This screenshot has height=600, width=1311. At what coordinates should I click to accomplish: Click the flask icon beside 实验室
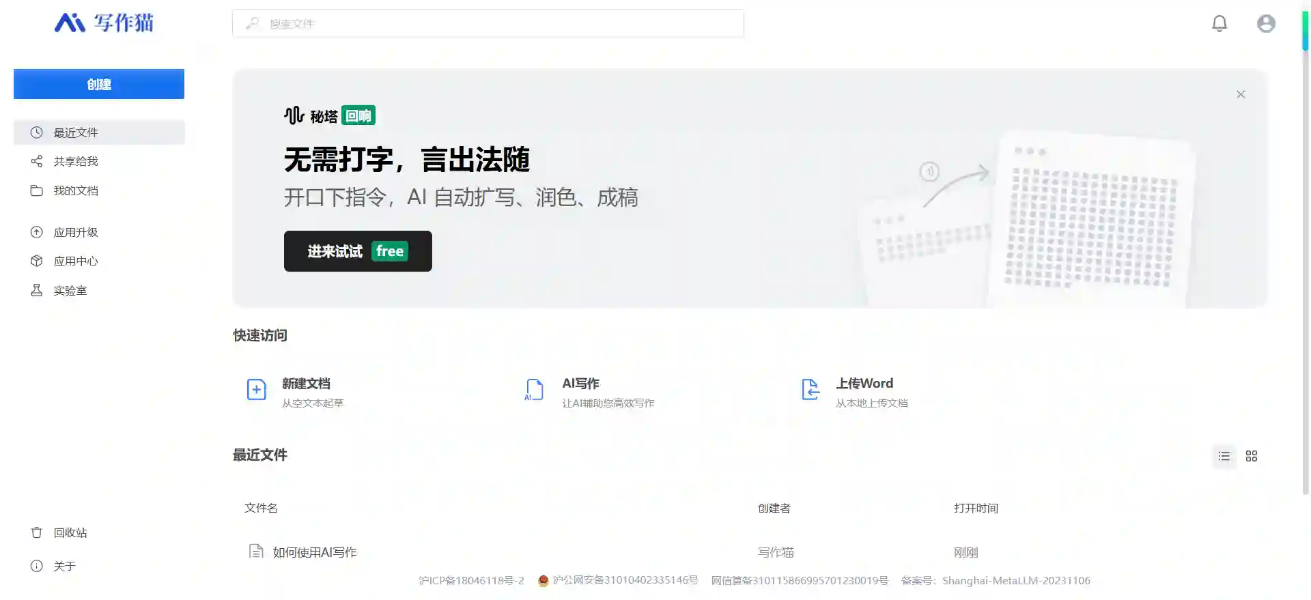click(x=37, y=290)
